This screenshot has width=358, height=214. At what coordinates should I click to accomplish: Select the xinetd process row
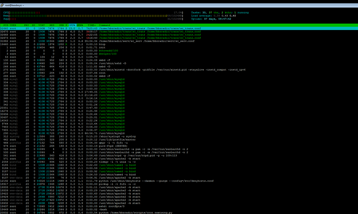point(179,70)
